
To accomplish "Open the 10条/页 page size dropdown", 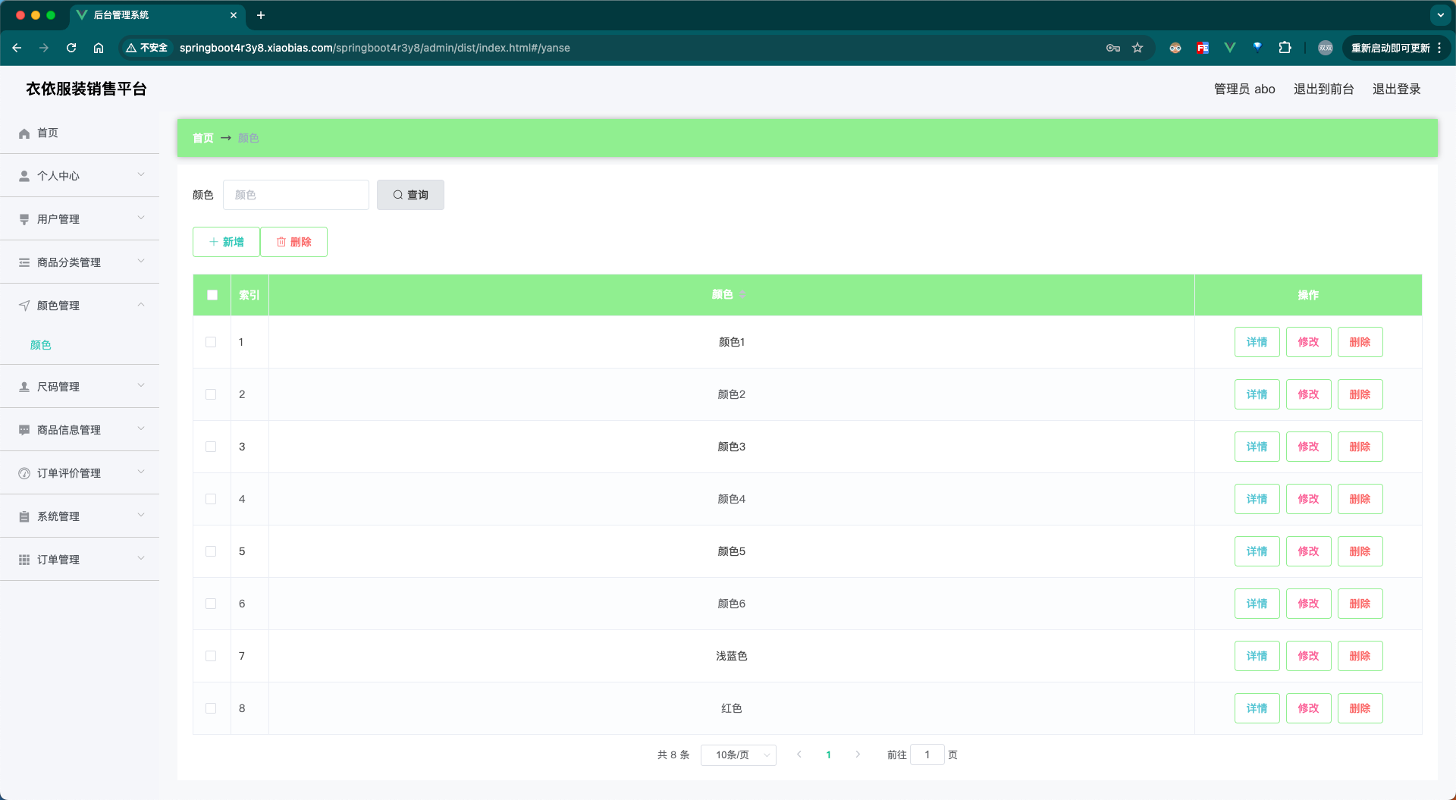I will coord(739,755).
